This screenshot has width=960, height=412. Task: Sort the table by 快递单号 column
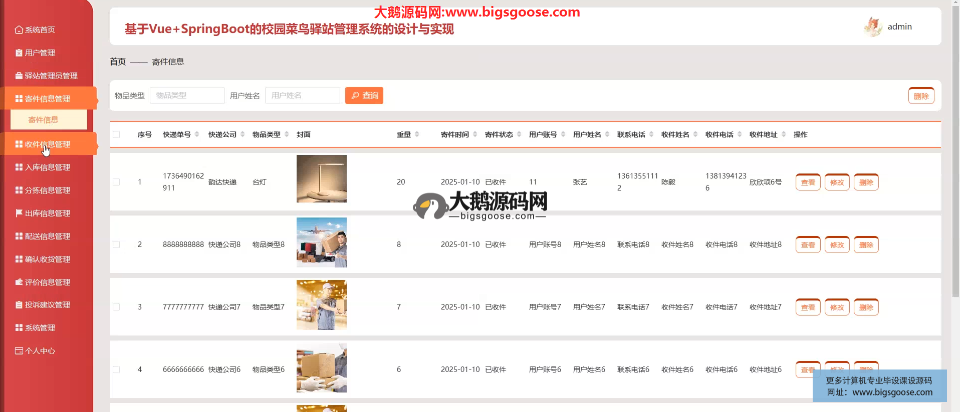pyautogui.click(x=197, y=134)
